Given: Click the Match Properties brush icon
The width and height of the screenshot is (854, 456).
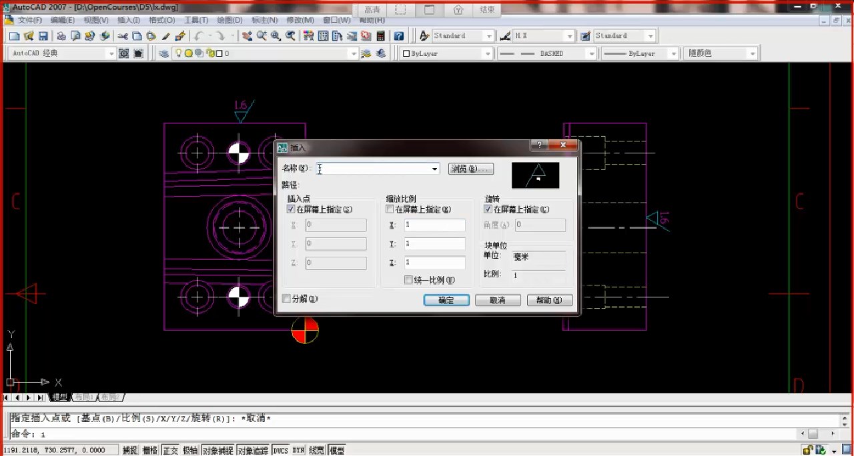Looking at the screenshot, I should [x=166, y=36].
